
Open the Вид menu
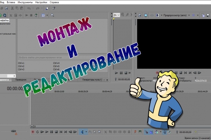pos(2,2)
